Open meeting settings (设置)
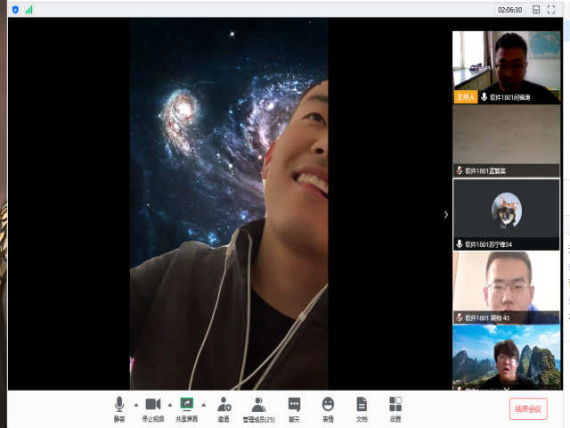Screen dimensions: 570x428 point(395,407)
